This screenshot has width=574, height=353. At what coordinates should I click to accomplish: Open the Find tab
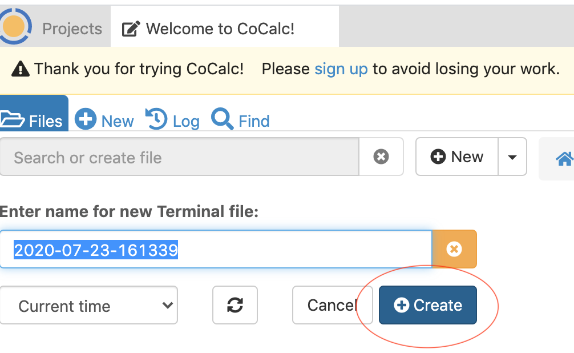coord(240,120)
